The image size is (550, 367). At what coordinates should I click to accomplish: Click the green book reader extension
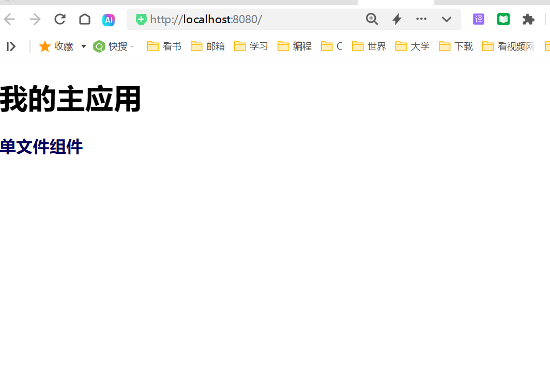503,19
